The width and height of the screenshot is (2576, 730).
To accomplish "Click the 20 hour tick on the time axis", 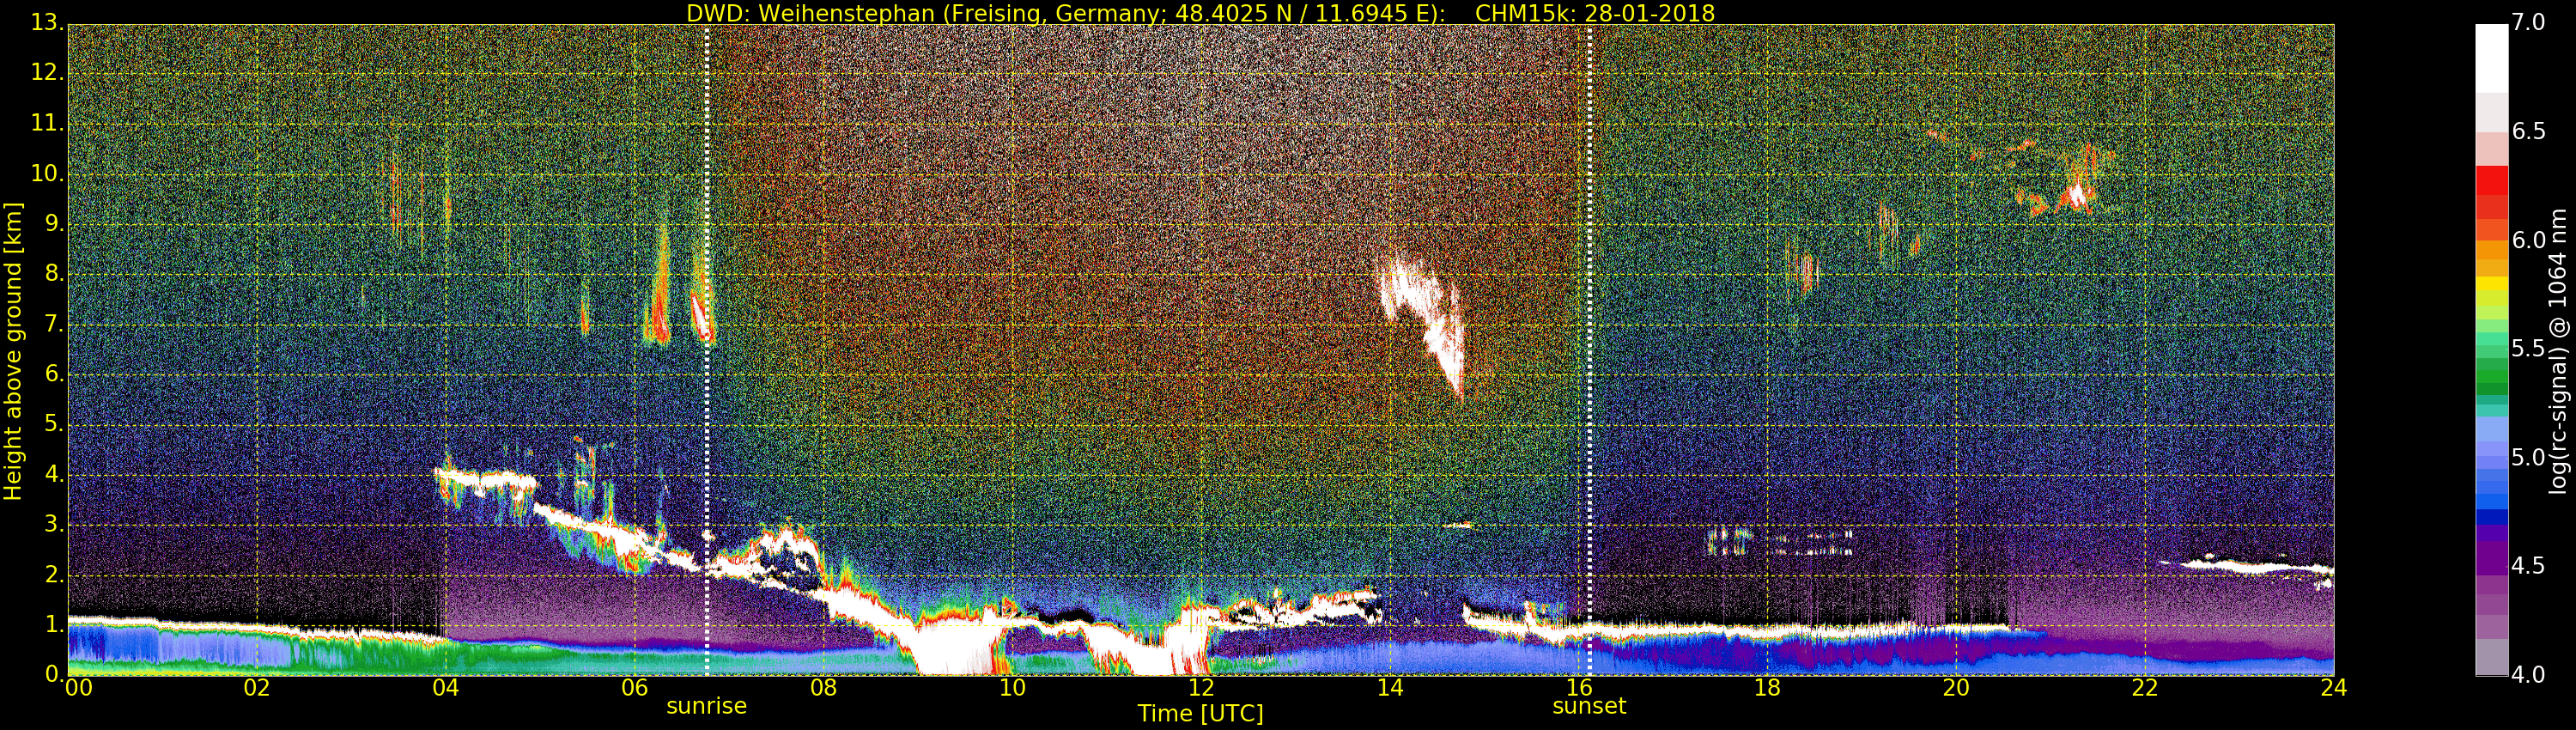I will pos(1956,688).
